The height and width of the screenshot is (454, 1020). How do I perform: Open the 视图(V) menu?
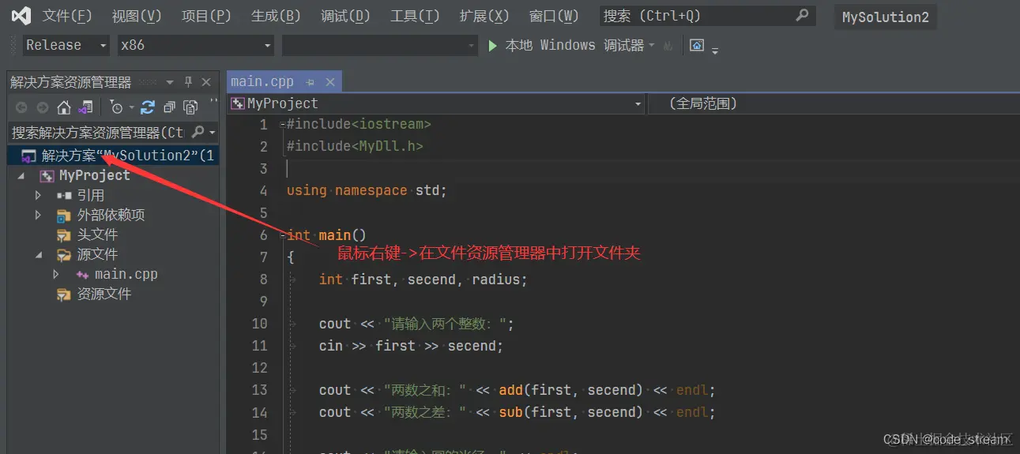pos(137,16)
